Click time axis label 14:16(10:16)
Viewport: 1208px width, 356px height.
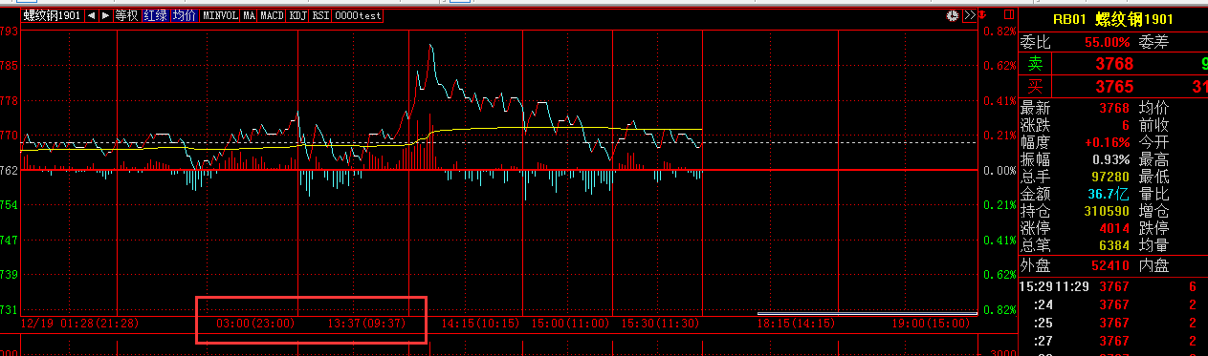pos(480,325)
